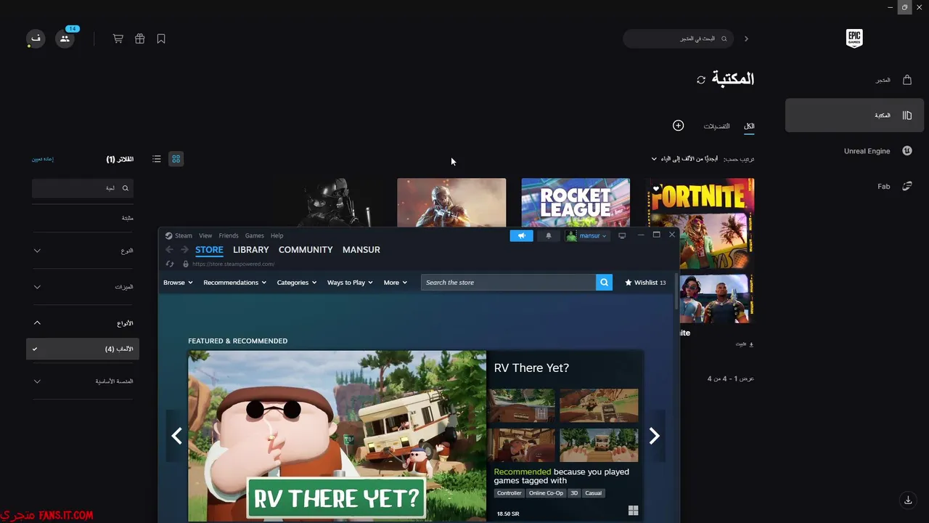
Task: Click Steam's Big Picture monitor icon
Action: 622,235
